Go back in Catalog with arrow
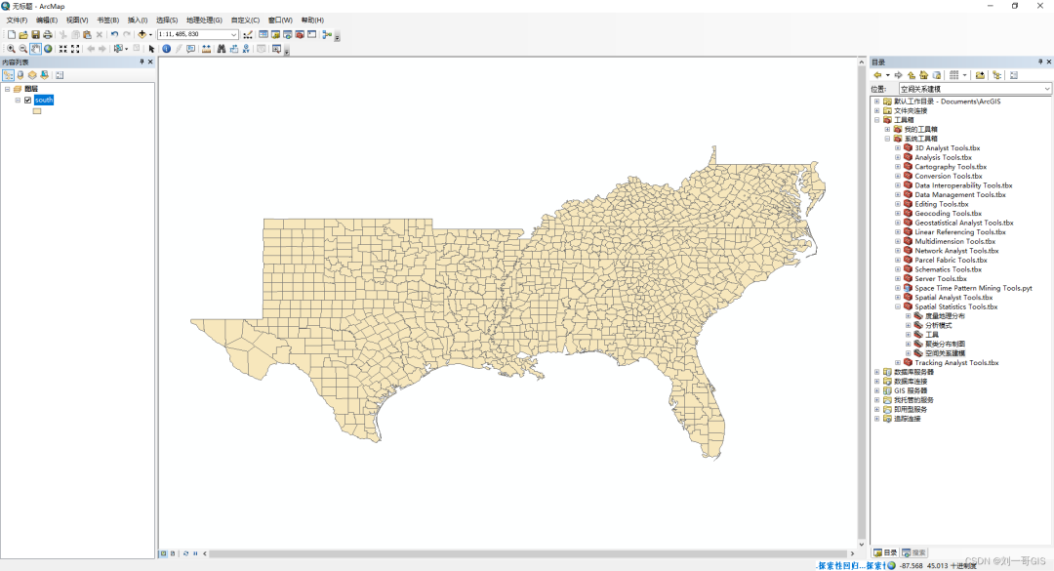 point(877,75)
